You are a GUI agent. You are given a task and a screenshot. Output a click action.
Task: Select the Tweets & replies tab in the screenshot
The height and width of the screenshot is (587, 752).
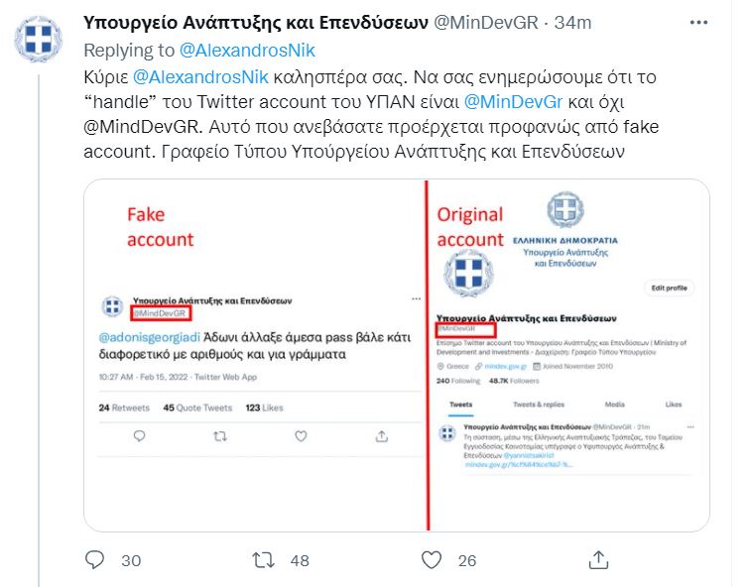[539, 405]
